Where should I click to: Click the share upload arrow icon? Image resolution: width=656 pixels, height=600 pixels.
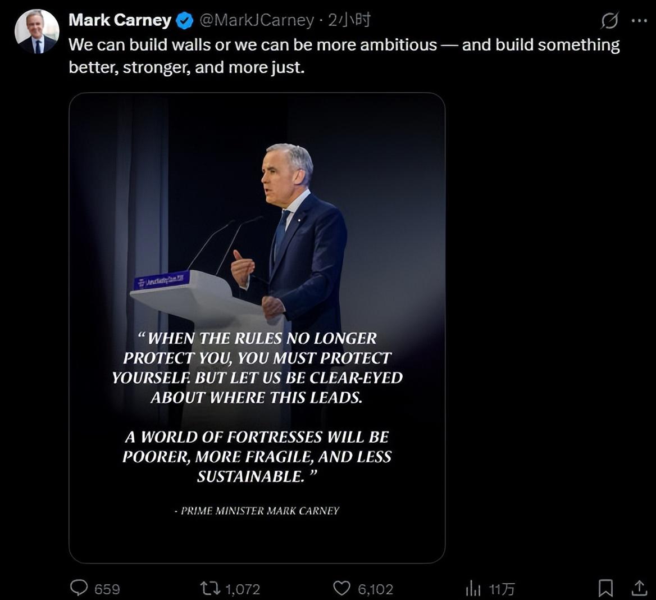coord(639,588)
